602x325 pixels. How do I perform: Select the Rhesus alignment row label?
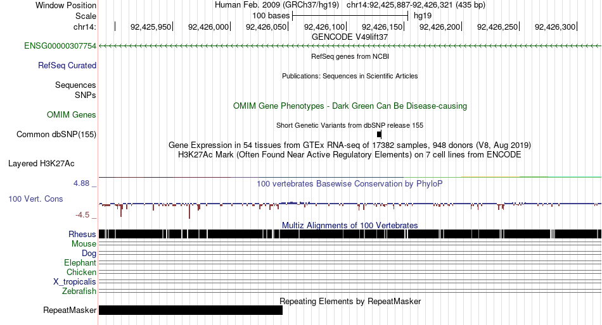point(82,234)
